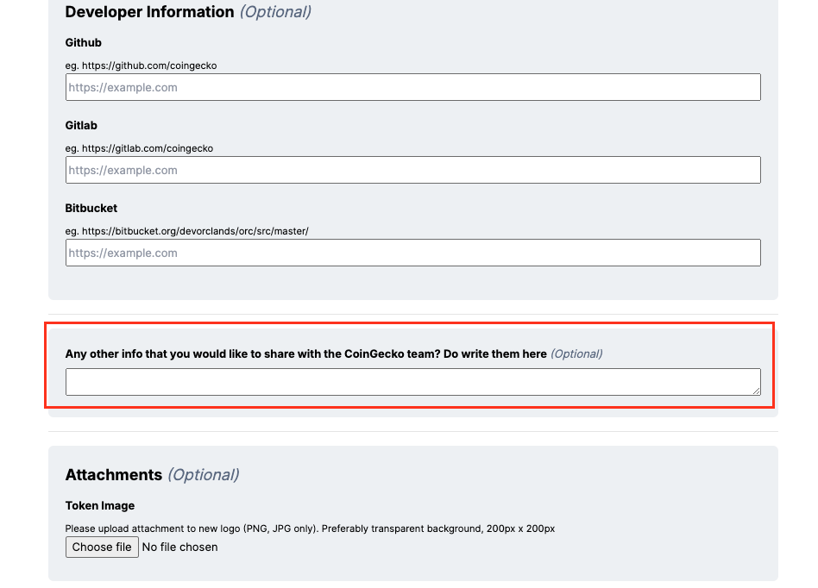Click the 'No file chosen' status text

[x=180, y=547]
